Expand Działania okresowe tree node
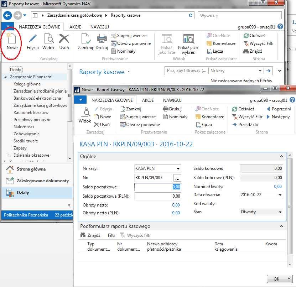This screenshot has height=287, width=296. click(x=9, y=155)
